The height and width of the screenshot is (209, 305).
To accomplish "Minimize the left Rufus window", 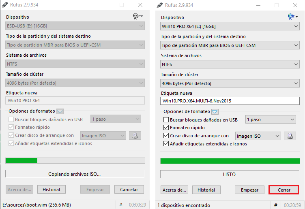I will 103,5.
